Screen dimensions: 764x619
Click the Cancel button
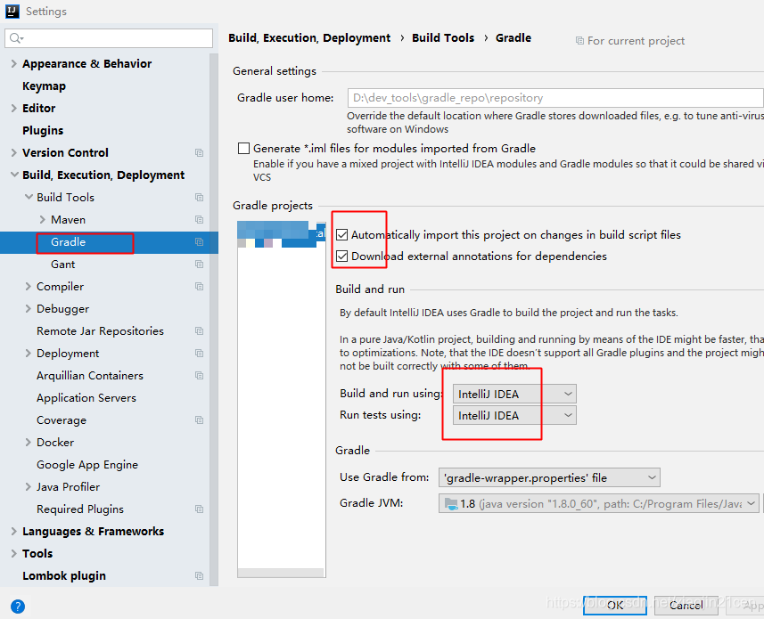pyautogui.click(x=686, y=605)
